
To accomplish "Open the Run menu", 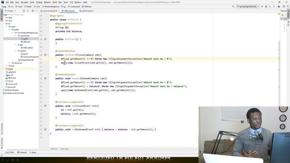I will click(x=60, y=2).
